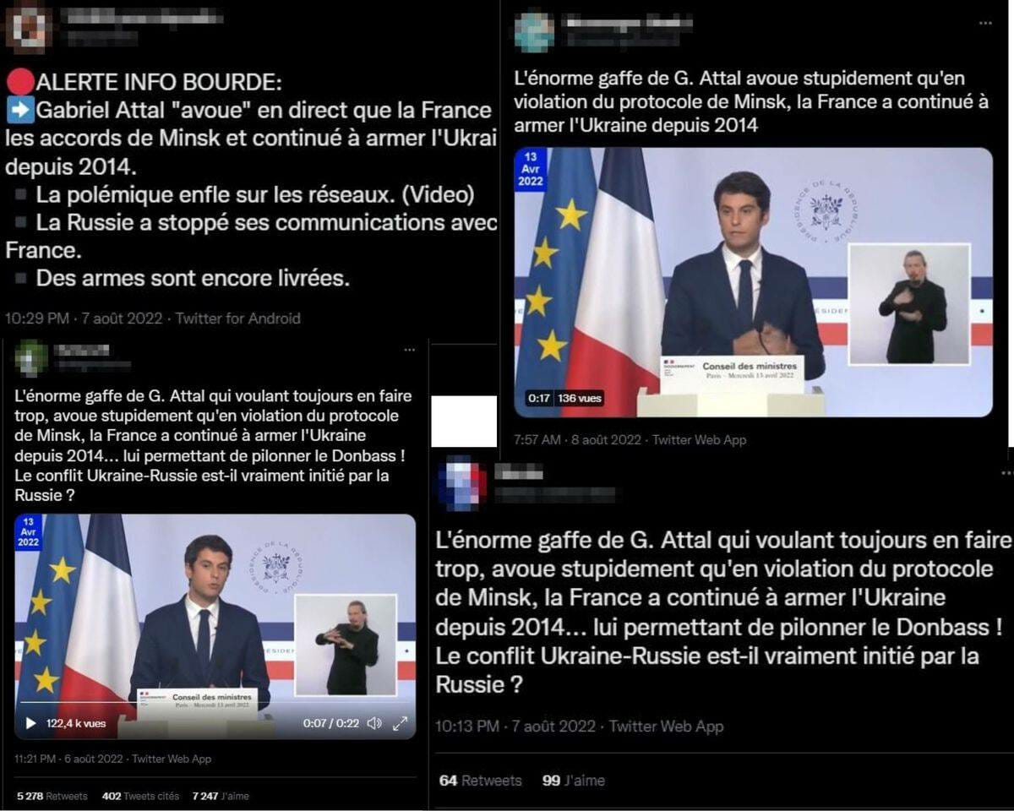
Task: Click the top-right tweet's profile avatar
Action: click(535, 32)
